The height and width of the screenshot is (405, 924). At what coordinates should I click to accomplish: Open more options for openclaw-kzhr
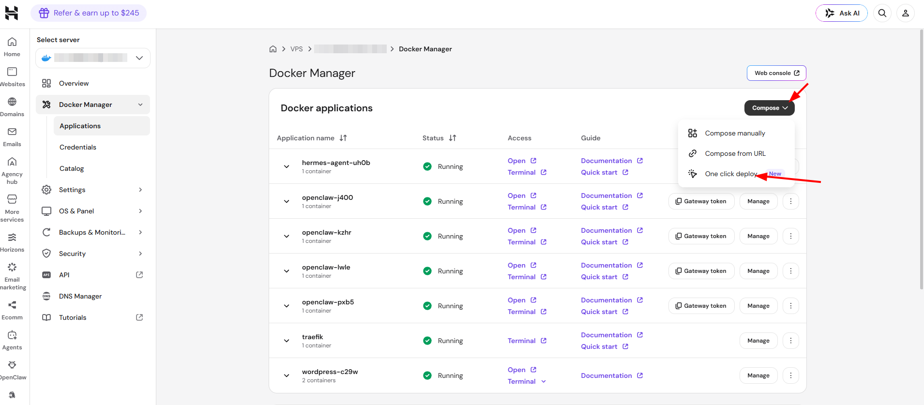click(791, 236)
